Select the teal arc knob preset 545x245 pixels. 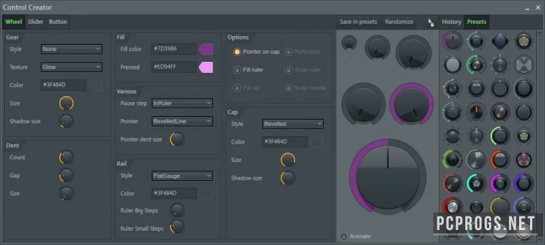pyautogui.click(x=476, y=183)
